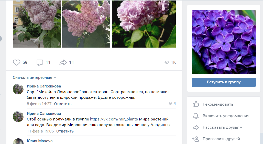Click the Tell friends arrow icon

pos(196,127)
